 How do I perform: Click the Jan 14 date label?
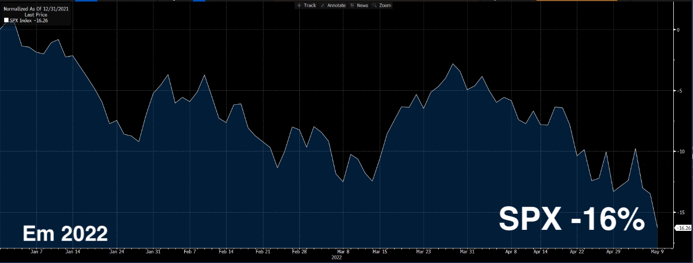coord(73,252)
